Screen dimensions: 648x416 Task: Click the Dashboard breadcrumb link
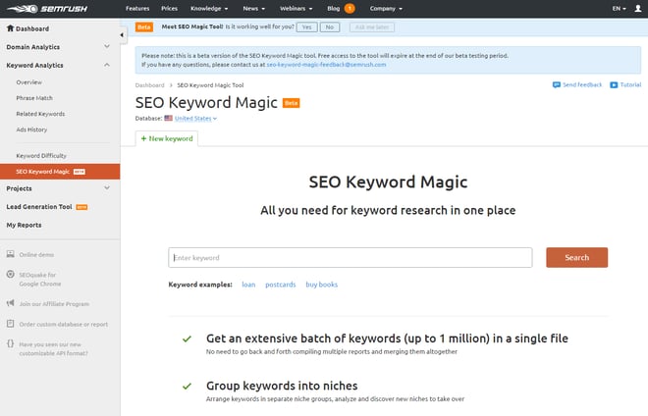click(x=149, y=85)
